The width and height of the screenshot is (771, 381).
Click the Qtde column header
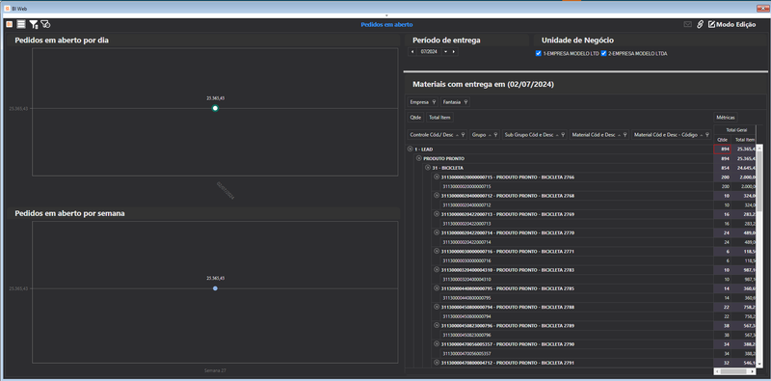click(722, 140)
